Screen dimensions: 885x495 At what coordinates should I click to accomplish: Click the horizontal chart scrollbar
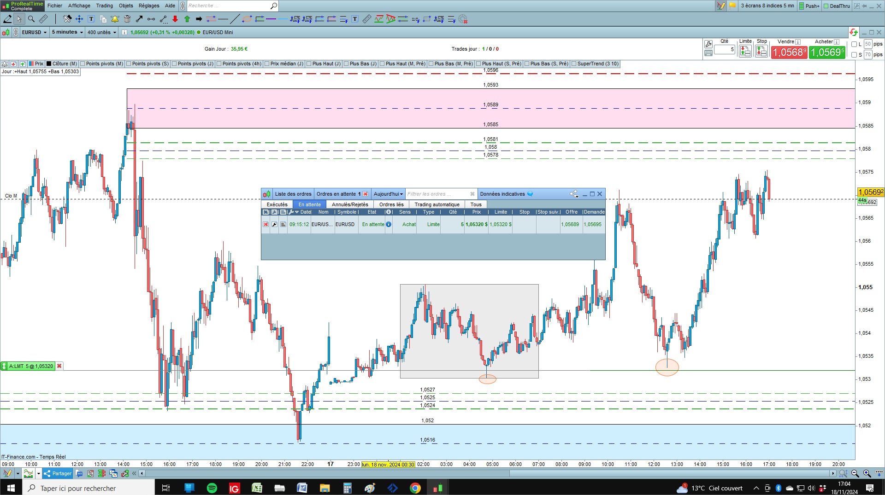pyautogui.click(x=488, y=473)
